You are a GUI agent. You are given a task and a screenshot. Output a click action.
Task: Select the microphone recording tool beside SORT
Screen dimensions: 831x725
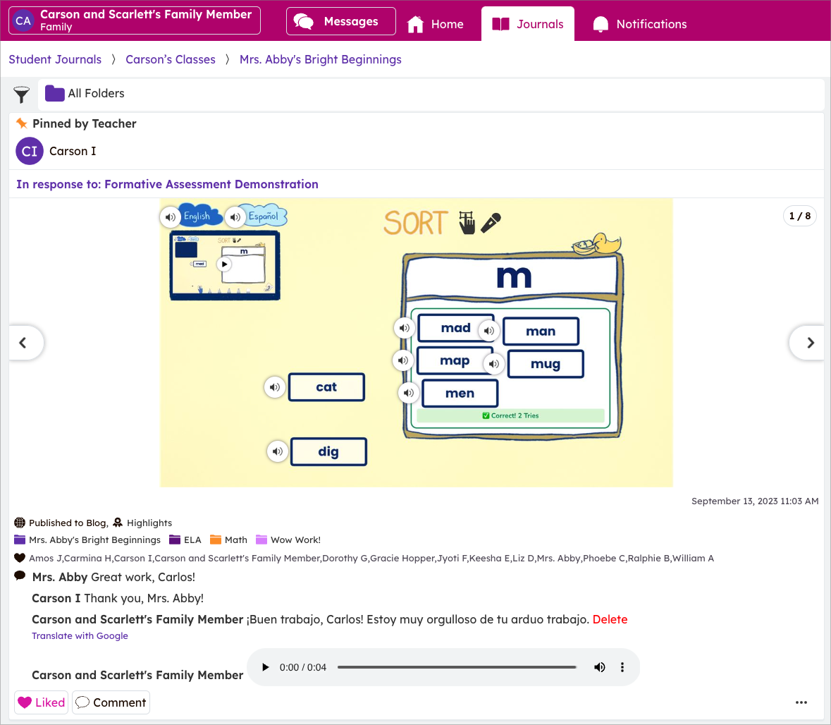click(x=492, y=221)
